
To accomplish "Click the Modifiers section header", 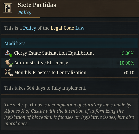I will (x=15, y=43).
